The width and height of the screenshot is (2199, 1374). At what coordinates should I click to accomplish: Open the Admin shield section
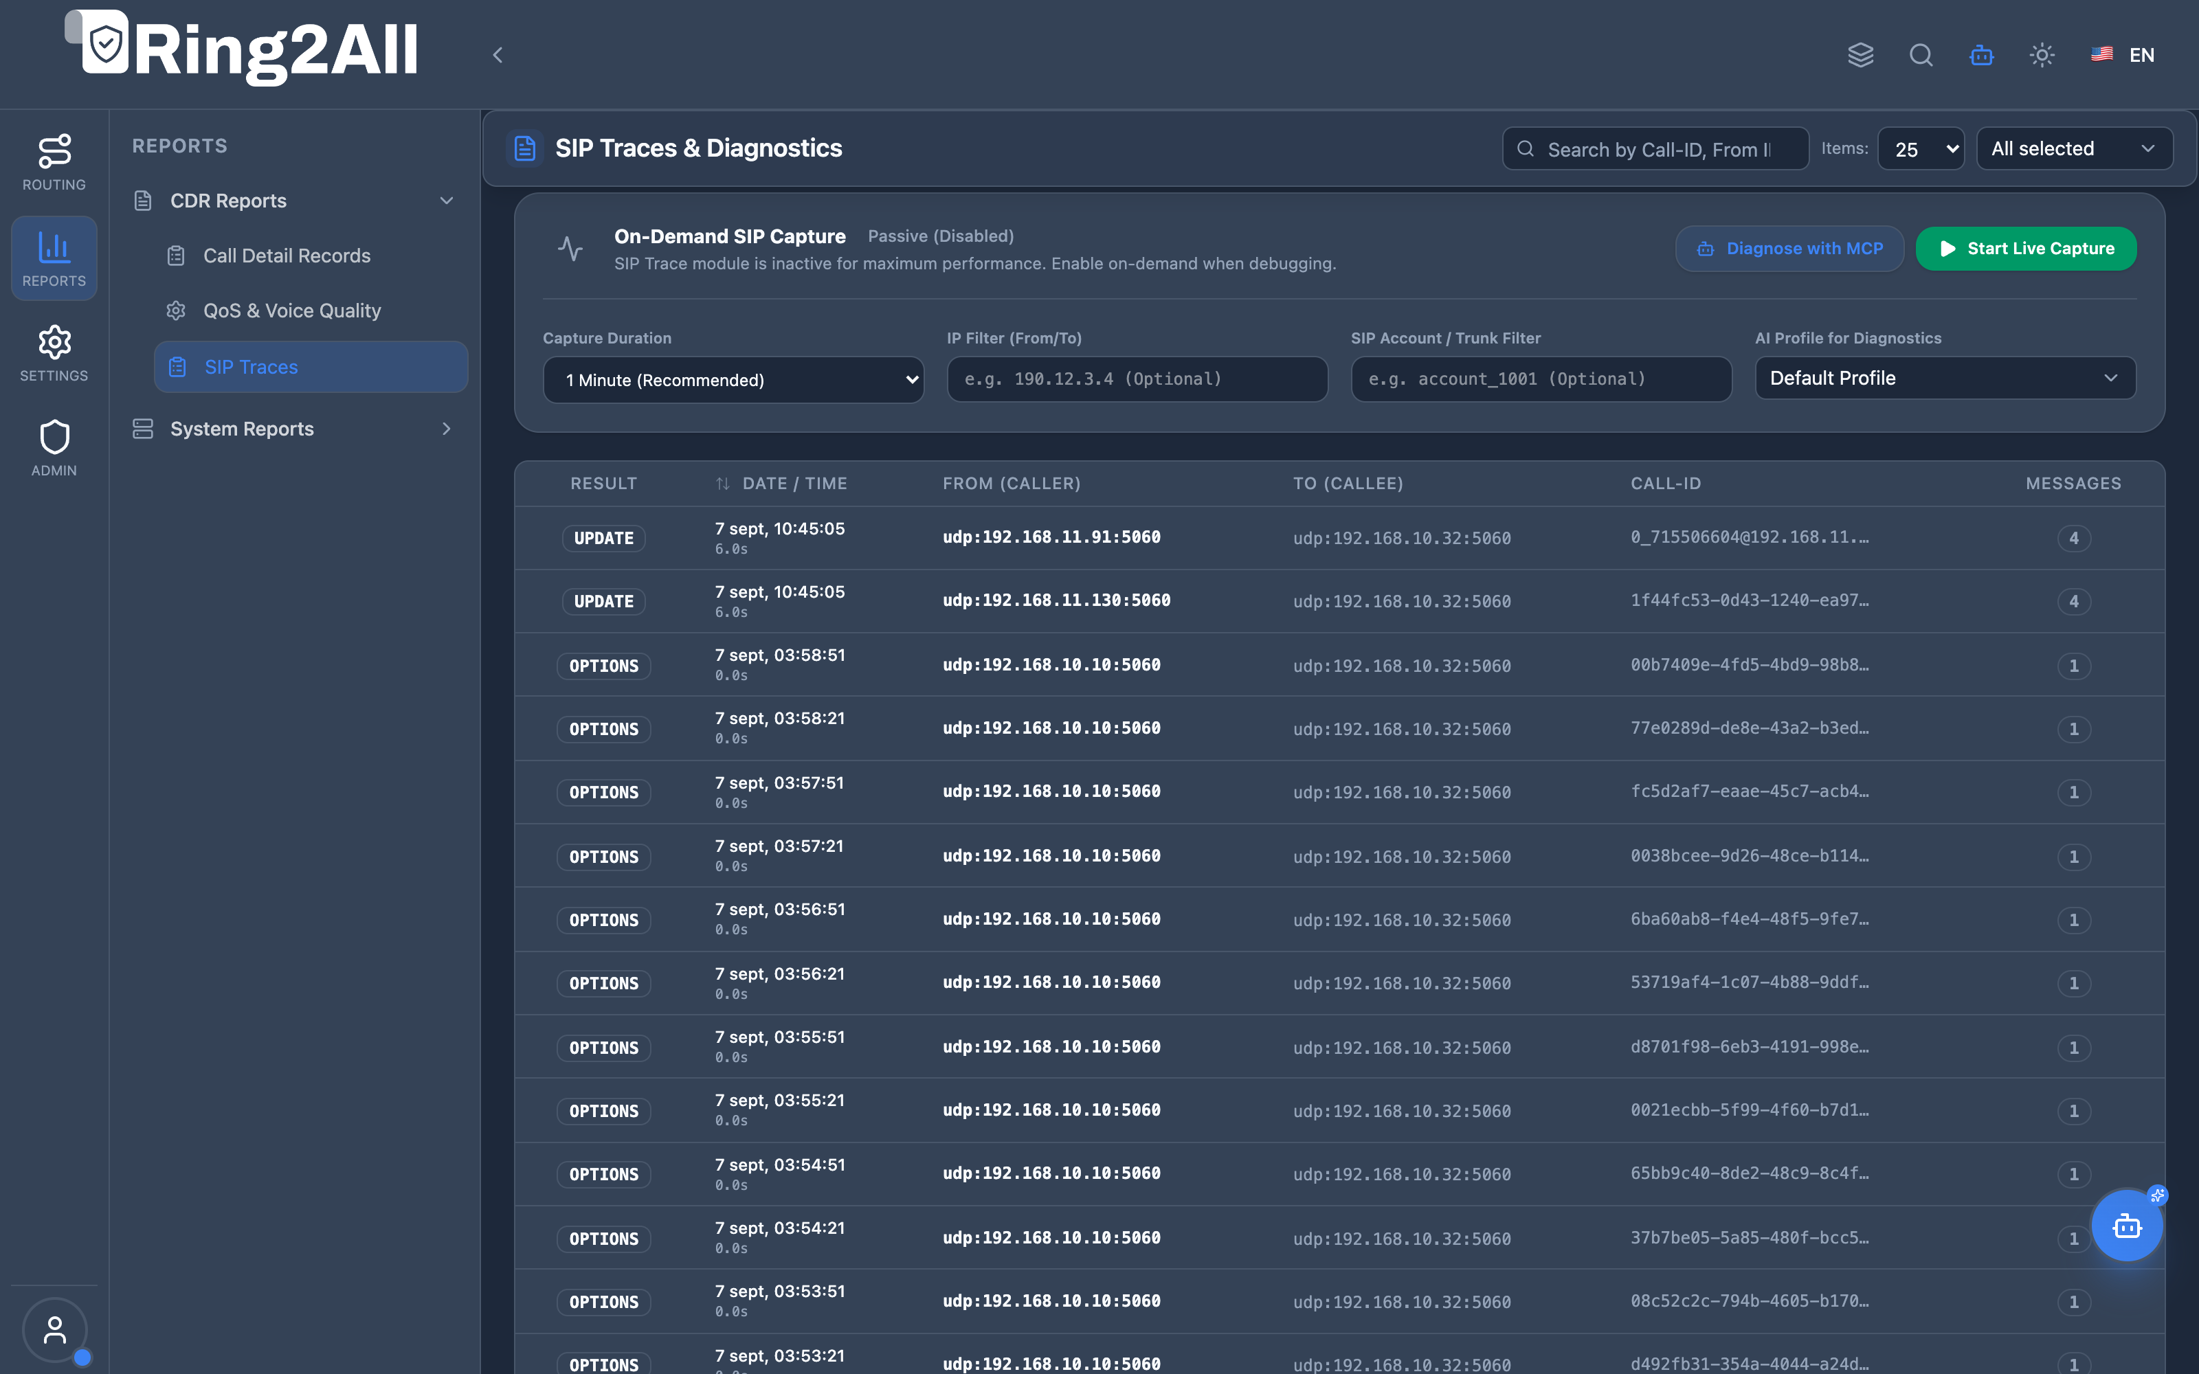pyautogui.click(x=54, y=448)
